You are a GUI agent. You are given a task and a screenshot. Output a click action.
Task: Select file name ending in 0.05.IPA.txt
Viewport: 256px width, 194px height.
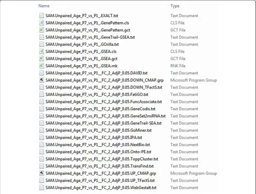[94, 137]
